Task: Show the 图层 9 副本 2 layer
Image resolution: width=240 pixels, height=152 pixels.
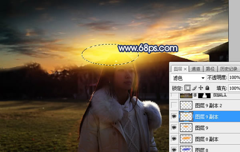Action: point(174,105)
